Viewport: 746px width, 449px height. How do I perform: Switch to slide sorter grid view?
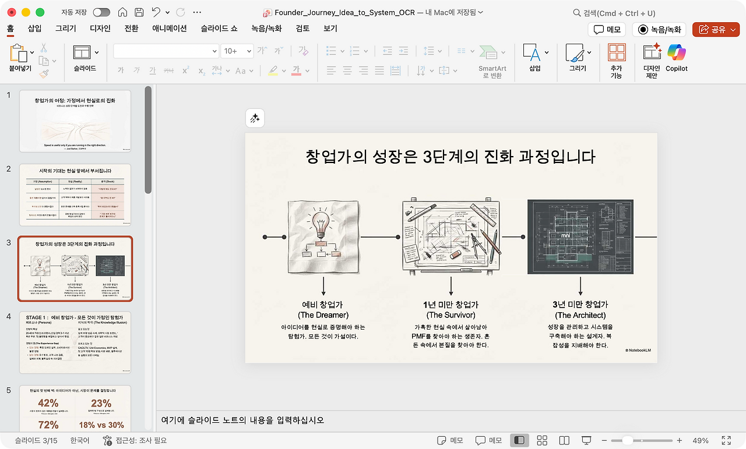541,440
